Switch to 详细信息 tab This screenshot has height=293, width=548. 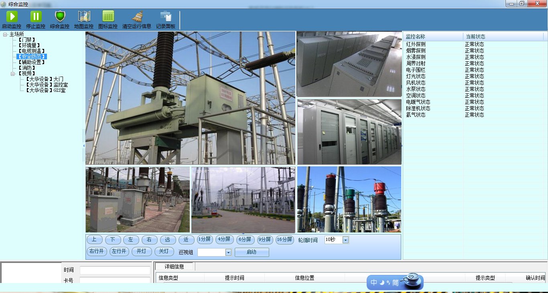(x=174, y=267)
